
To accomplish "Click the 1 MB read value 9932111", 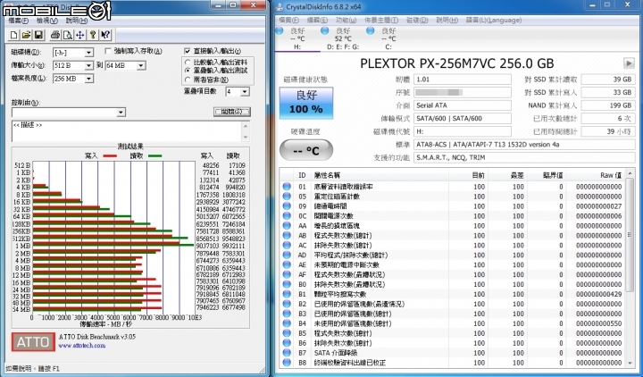I will pos(233,246).
